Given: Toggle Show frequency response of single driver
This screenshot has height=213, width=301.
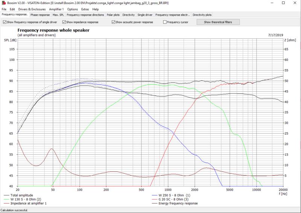Looking at the screenshot, I should point(30,22).
